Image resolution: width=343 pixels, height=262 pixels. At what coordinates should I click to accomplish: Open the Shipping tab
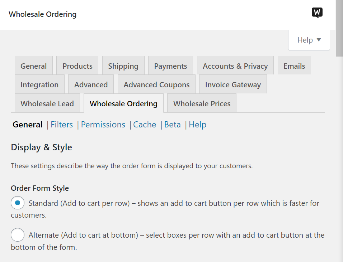pyautogui.click(x=123, y=66)
